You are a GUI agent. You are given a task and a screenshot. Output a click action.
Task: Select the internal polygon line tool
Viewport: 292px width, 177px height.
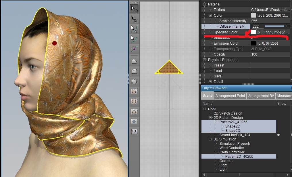134,92
